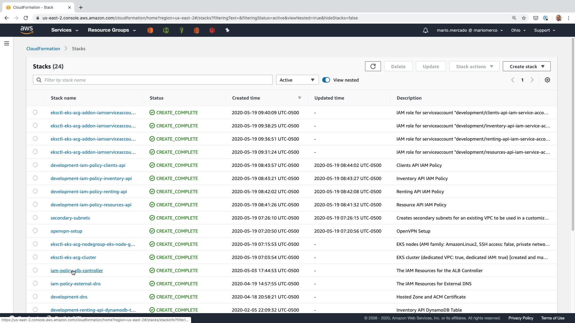Image resolution: width=575 pixels, height=323 pixels.
Task: Click the Filter by stack name field
Action: click(x=153, y=80)
